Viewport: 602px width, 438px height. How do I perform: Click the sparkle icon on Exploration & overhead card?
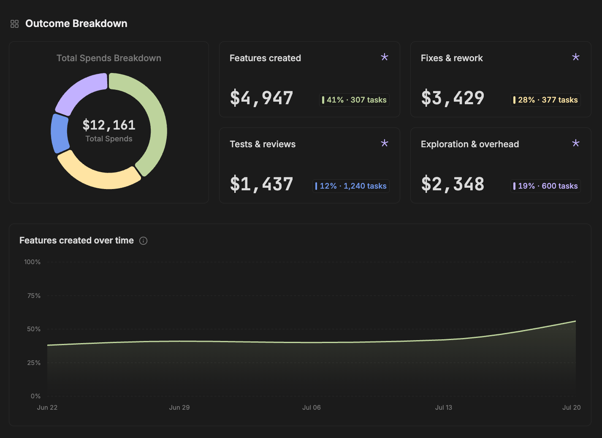[x=576, y=143]
